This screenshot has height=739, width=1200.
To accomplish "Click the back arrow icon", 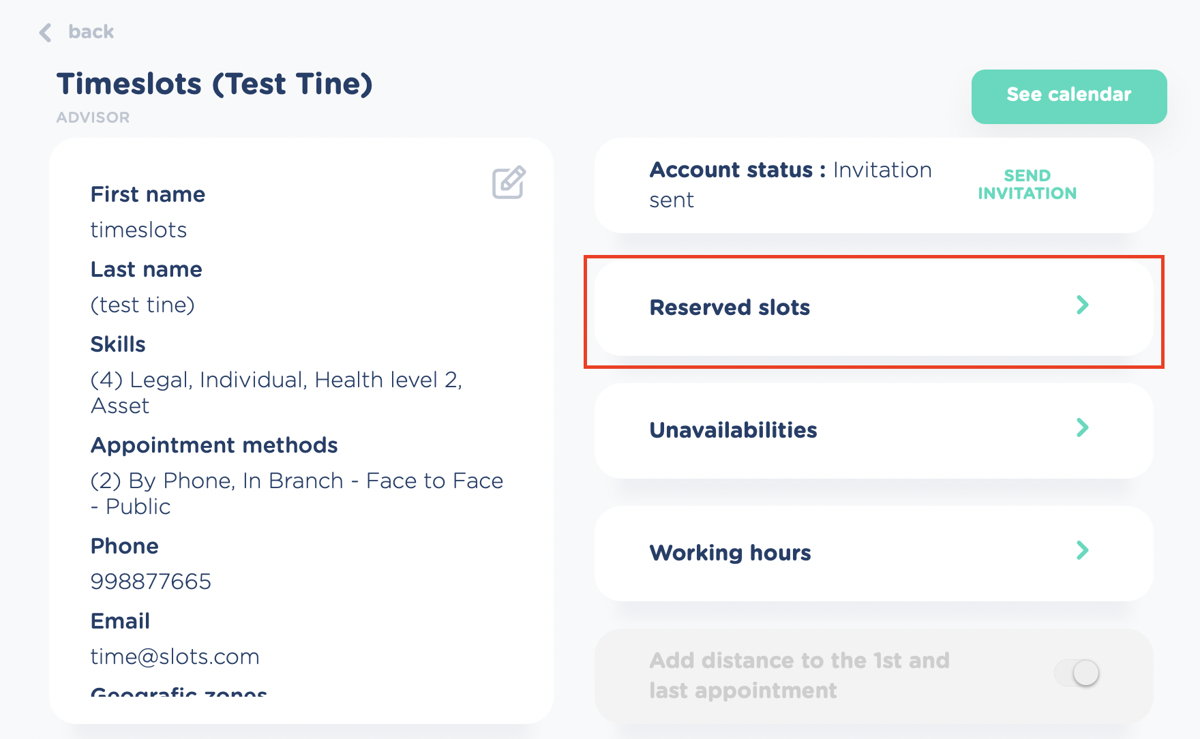I will (x=45, y=33).
